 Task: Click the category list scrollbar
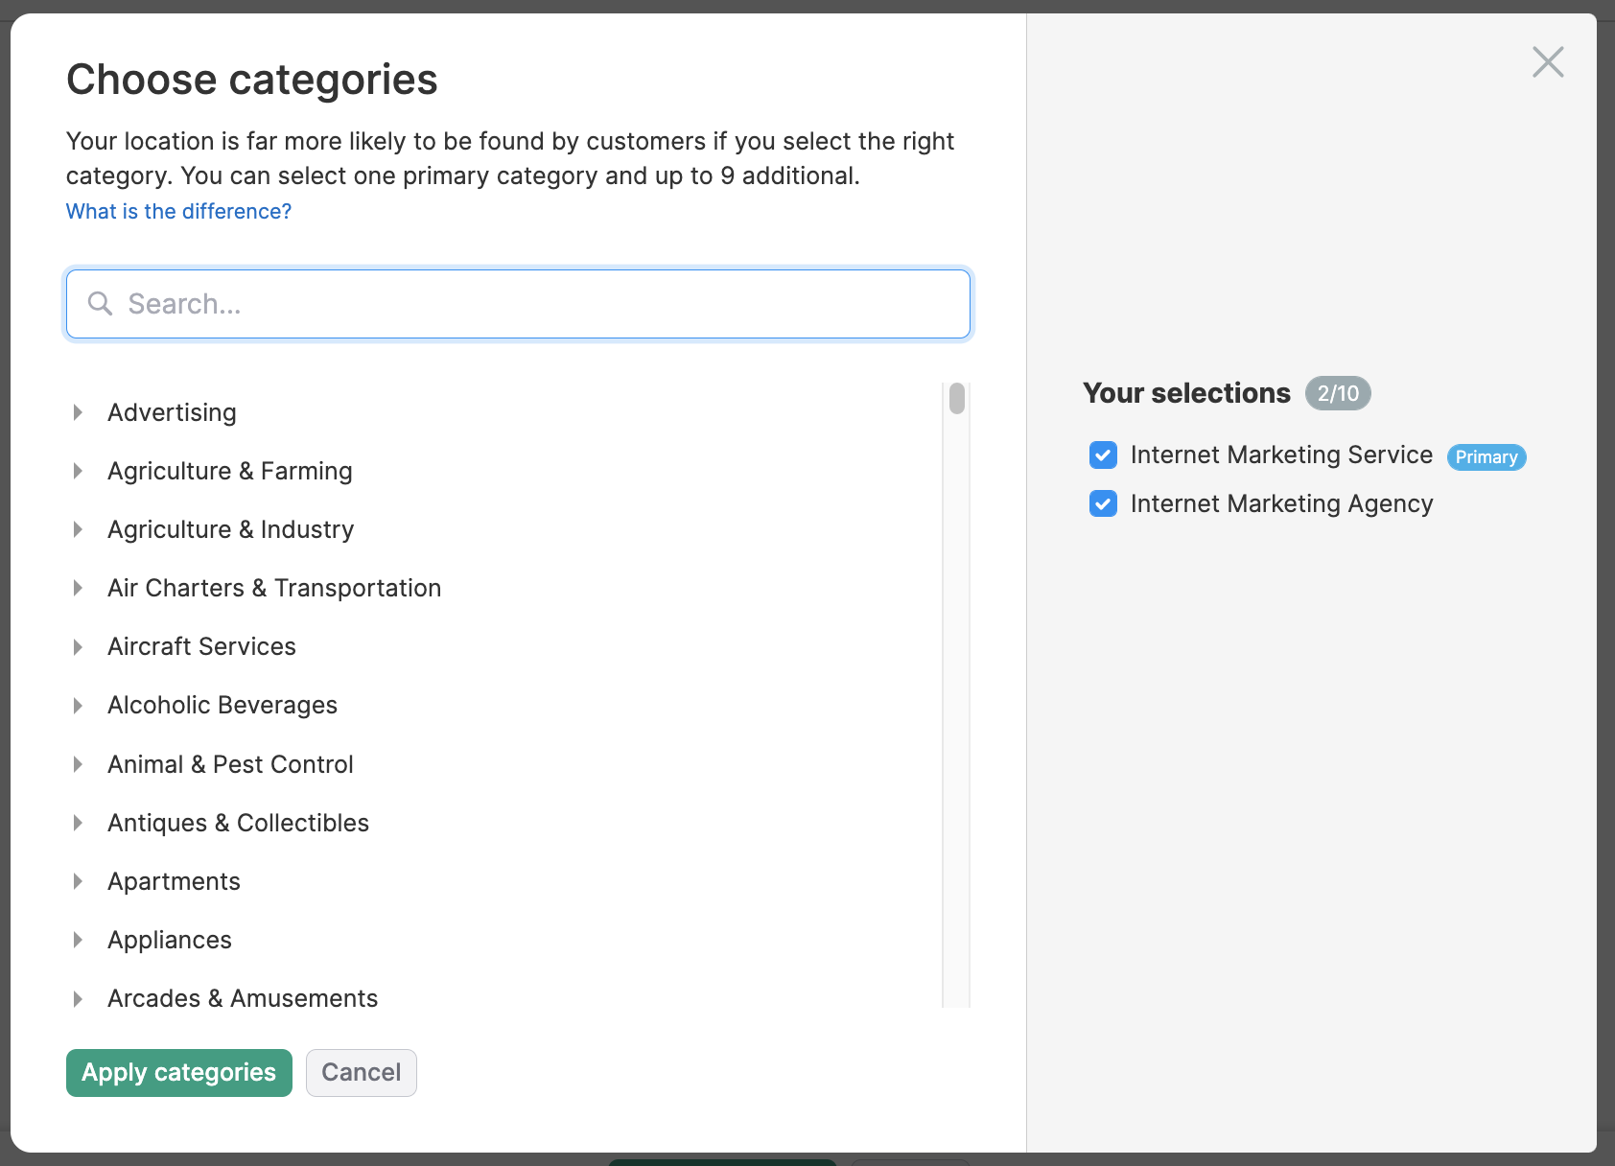coord(955,398)
